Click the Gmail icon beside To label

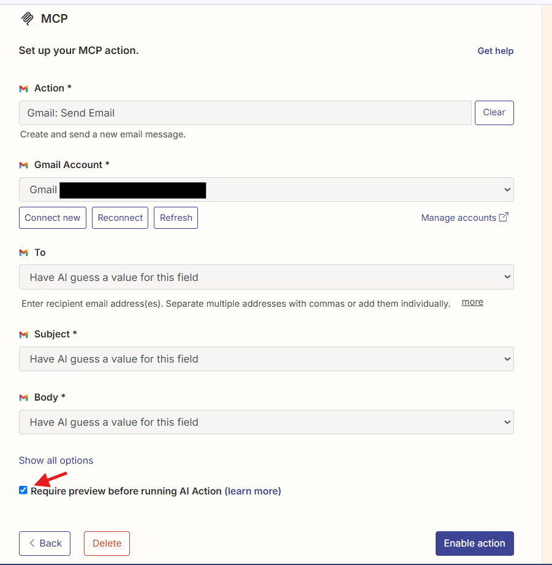(x=24, y=253)
